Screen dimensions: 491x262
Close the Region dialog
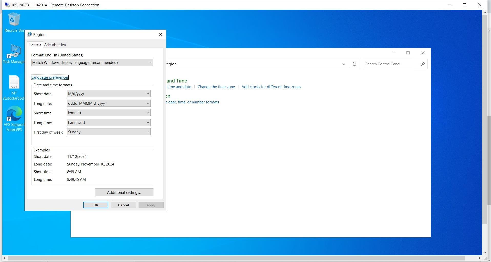pyautogui.click(x=161, y=34)
